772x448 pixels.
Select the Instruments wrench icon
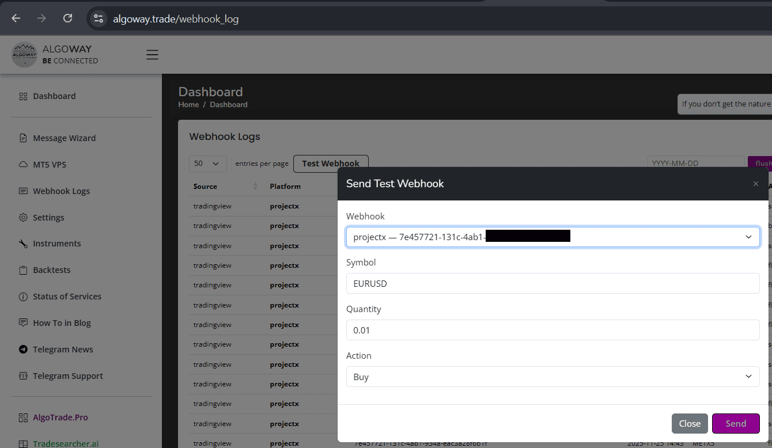[22, 243]
